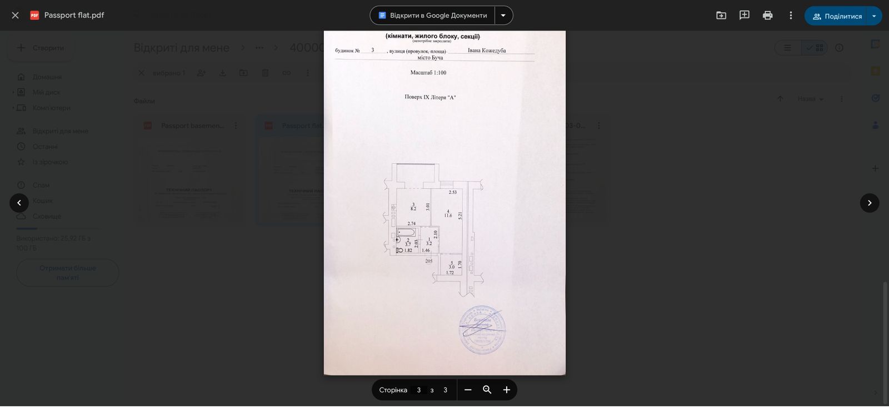Open Спам in the sidebar
889x418 pixels.
(41, 185)
